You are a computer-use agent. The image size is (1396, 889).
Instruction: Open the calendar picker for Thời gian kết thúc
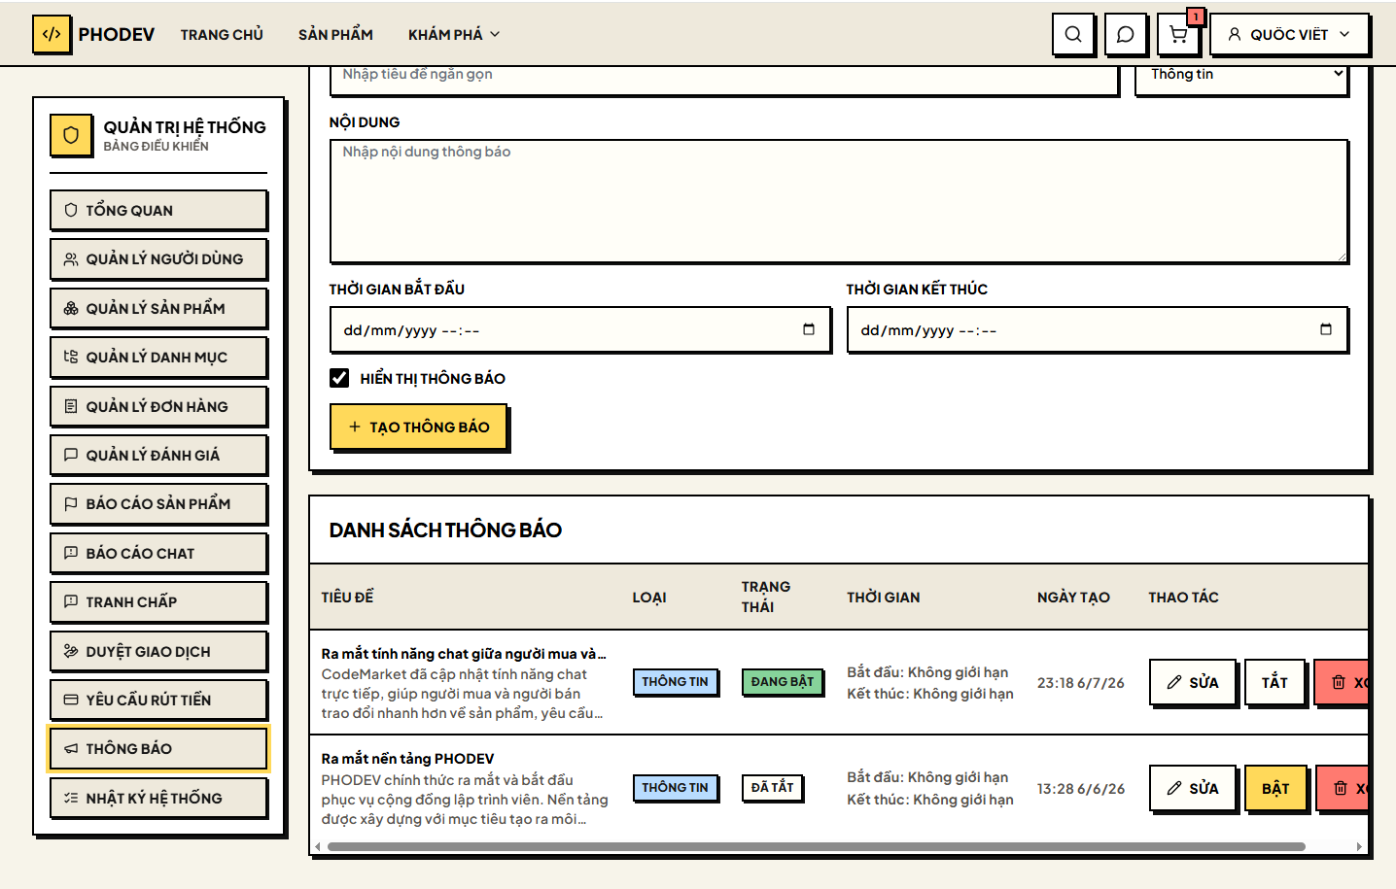[1326, 329]
